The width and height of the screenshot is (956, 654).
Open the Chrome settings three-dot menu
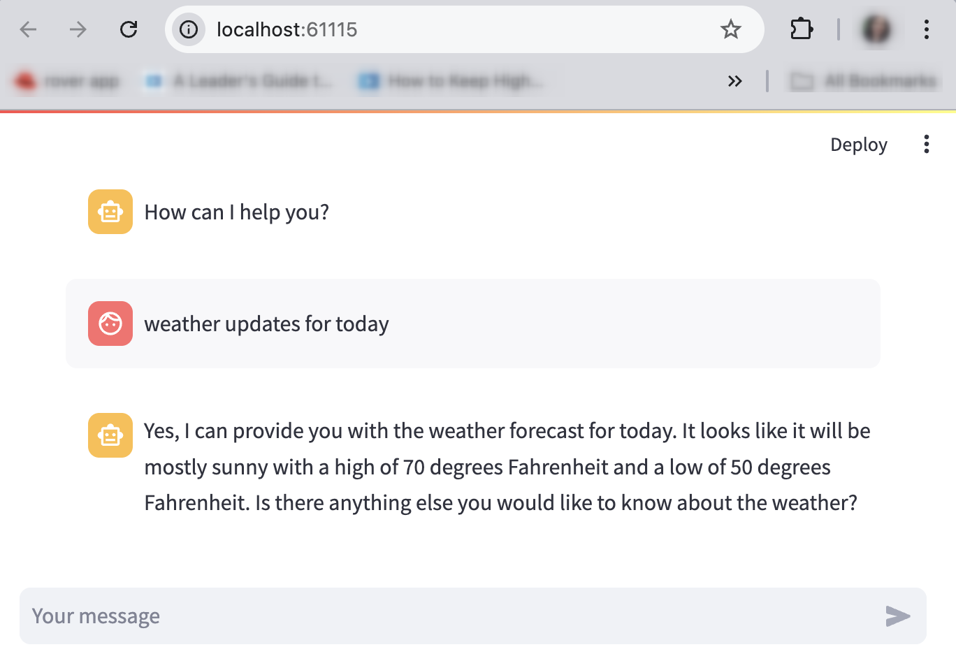[x=927, y=29]
